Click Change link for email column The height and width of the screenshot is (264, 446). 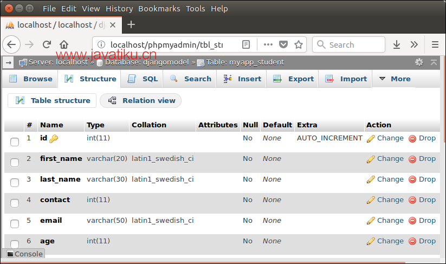390,221
